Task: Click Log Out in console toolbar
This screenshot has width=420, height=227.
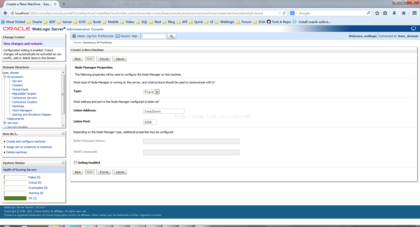Action: click(x=91, y=36)
